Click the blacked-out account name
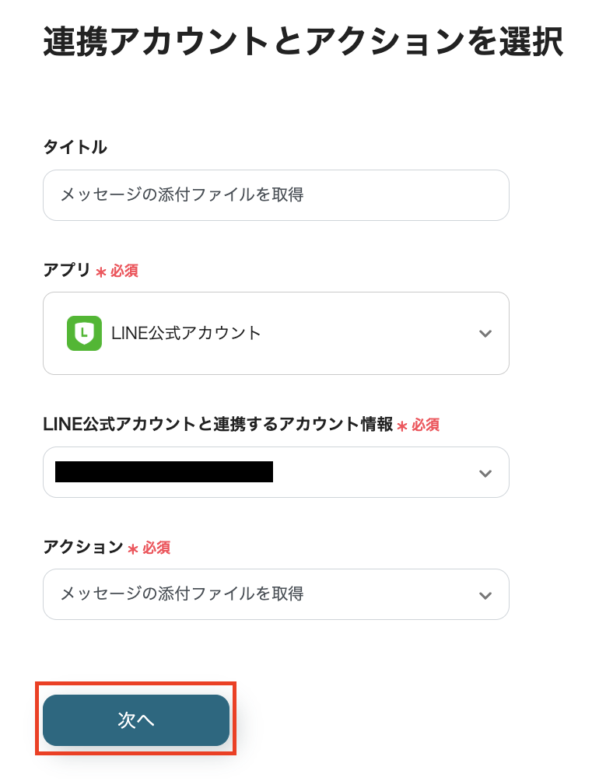The image size is (599, 781). coord(164,472)
